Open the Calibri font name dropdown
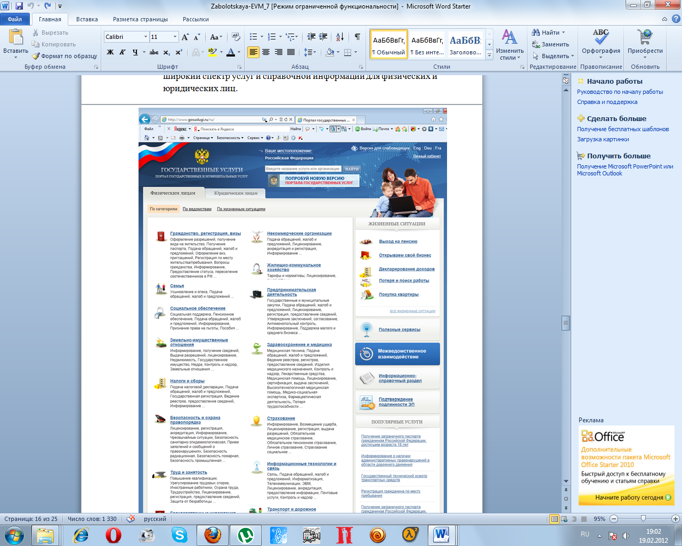 tap(145, 37)
